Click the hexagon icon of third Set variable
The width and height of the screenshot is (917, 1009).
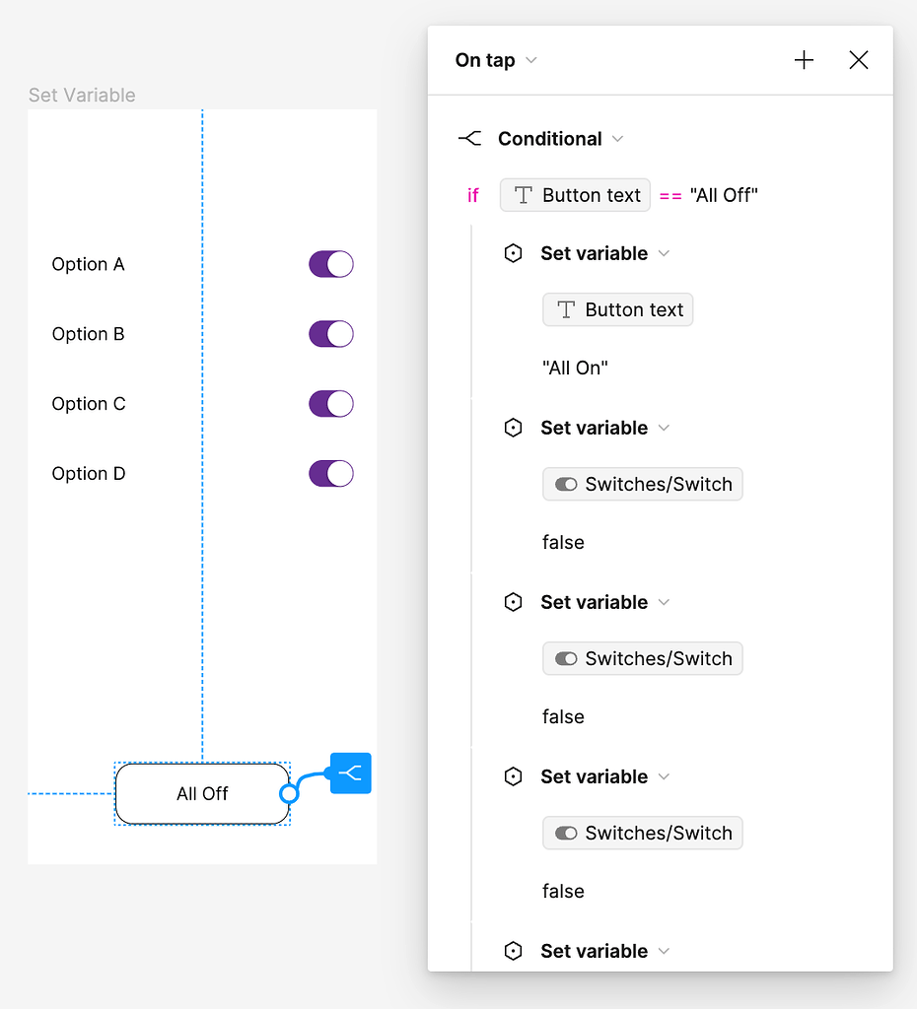point(513,602)
